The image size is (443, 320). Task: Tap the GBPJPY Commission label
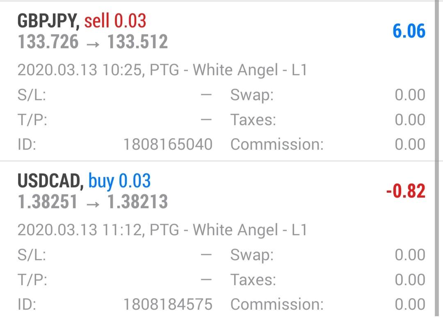pyautogui.click(x=277, y=144)
